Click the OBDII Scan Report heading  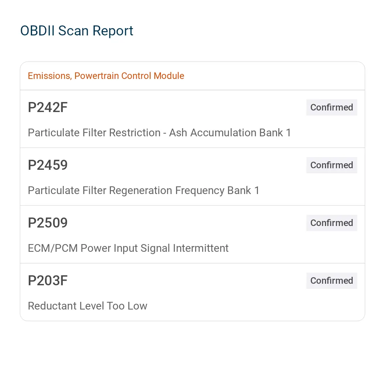tap(77, 31)
